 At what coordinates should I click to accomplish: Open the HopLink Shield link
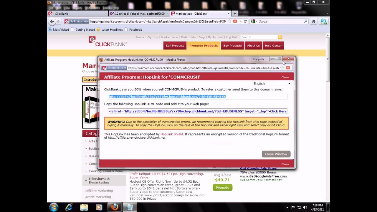[x=172, y=134]
